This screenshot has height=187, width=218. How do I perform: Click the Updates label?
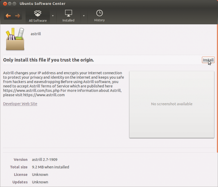pyautogui.click(x=20, y=182)
